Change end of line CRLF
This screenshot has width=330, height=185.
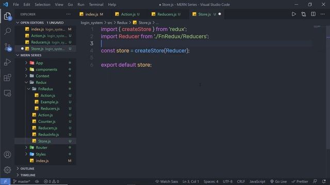click(x=241, y=181)
